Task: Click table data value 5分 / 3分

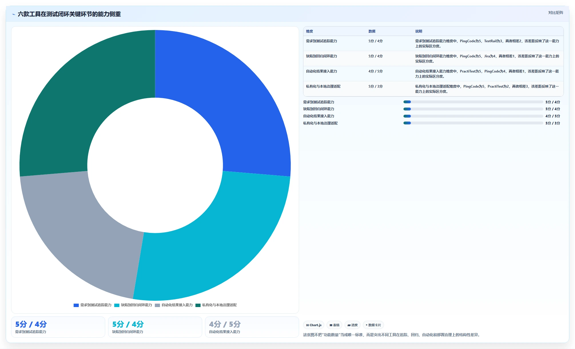Action: pyautogui.click(x=375, y=86)
